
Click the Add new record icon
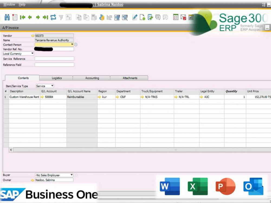point(15,17)
